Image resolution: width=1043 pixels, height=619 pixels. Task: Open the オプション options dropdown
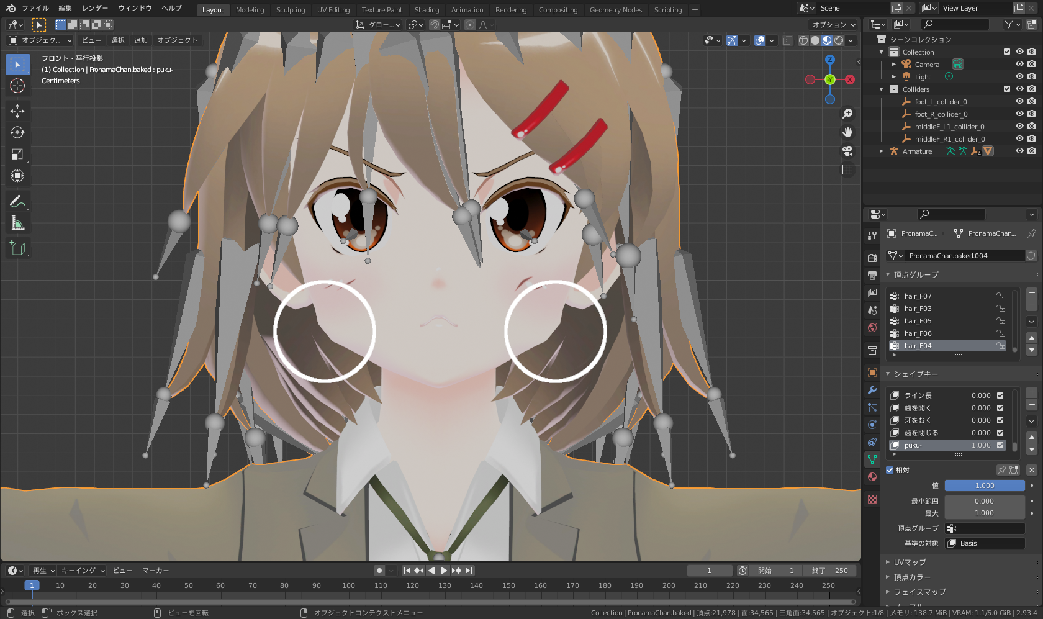[834, 25]
